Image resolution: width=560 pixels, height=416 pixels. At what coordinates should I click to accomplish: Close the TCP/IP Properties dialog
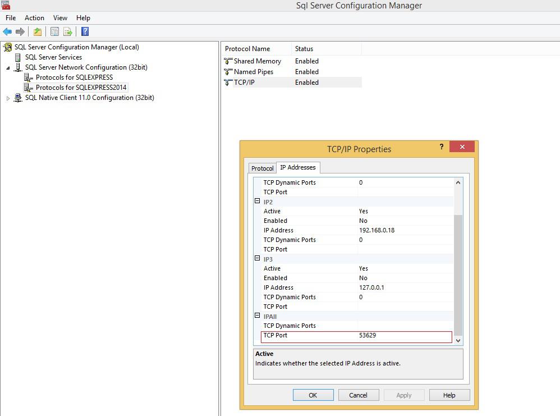coord(462,147)
